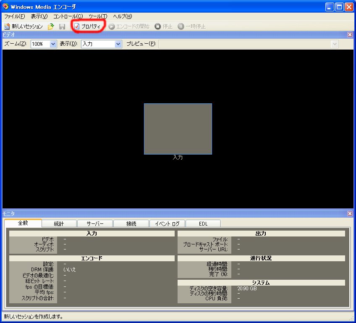356x323 pixels.
Task: Open the ファイル(F) menu
Action: point(15,16)
